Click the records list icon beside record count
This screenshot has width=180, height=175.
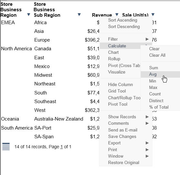(6, 146)
